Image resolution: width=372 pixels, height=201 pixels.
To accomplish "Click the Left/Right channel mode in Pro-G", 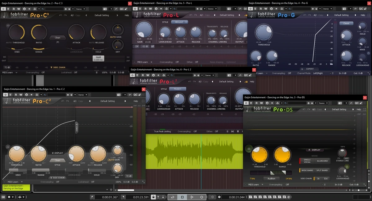I will [x=318, y=73].
